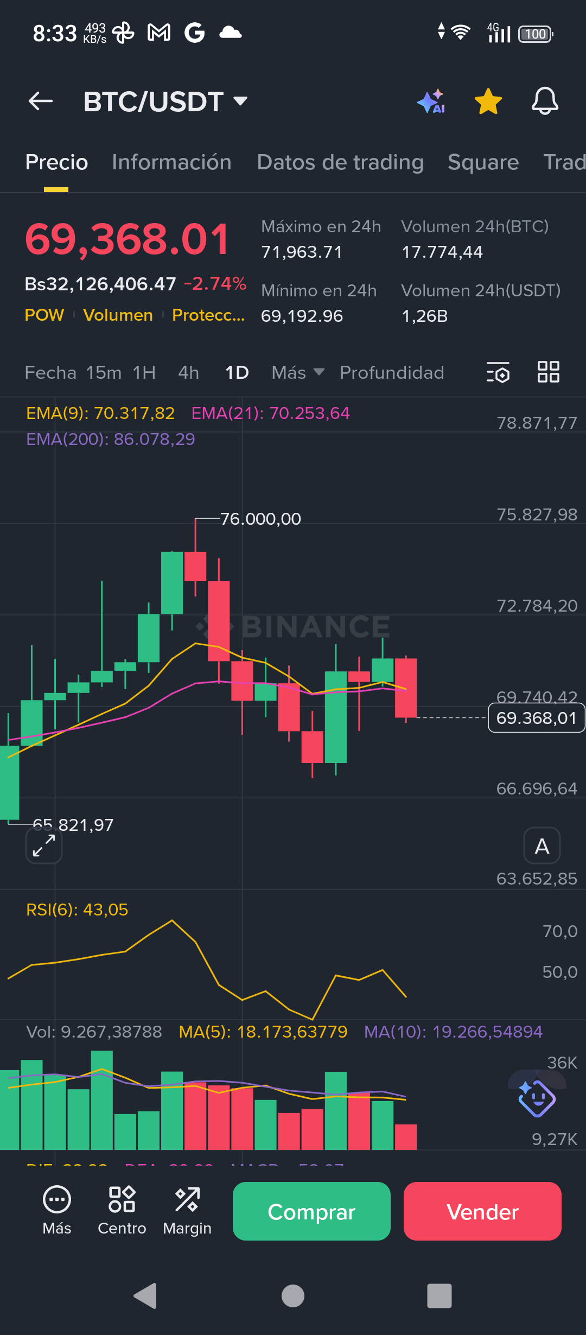Tap the Wi-Fi status icon
This screenshot has width=586, height=1335.
[461, 33]
